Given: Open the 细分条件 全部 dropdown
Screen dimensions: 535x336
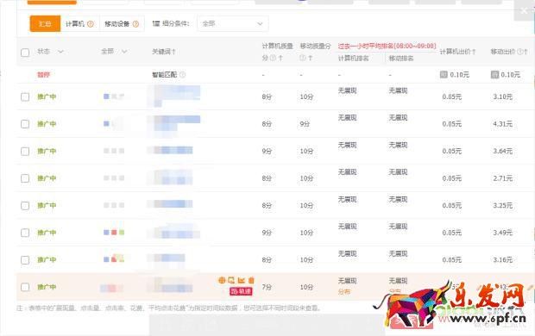Looking at the screenshot, I should click(x=233, y=23).
